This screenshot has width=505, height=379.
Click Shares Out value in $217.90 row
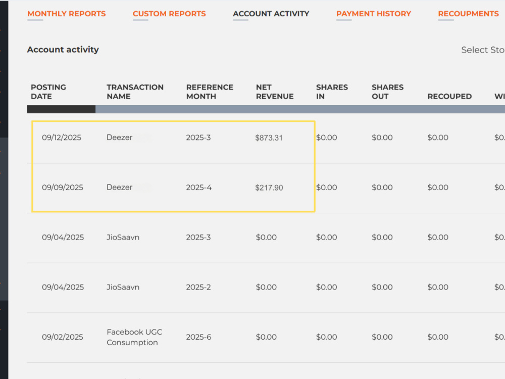point(382,187)
